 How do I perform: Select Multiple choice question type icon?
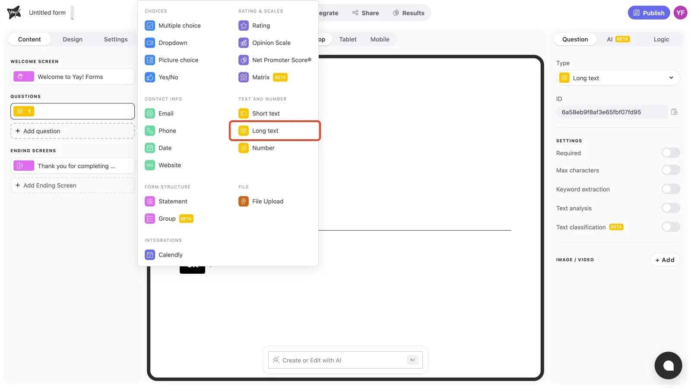(x=150, y=25)
